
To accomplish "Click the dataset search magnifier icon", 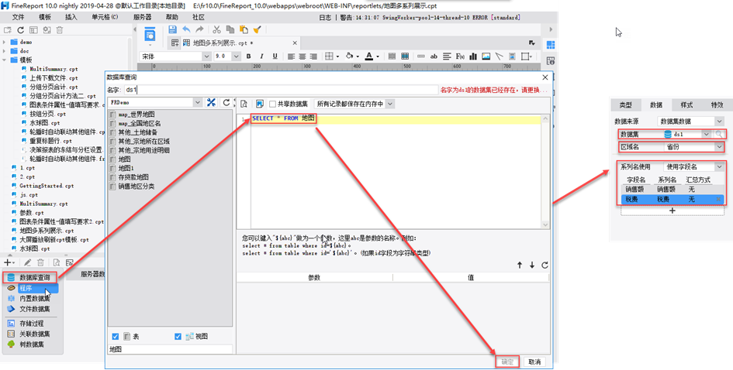I will 719,134.
